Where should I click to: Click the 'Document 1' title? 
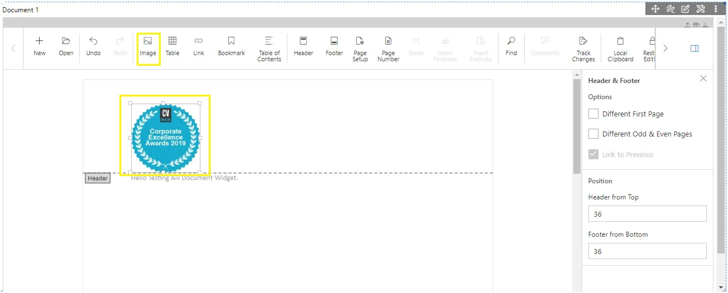[x=21, y=10]
